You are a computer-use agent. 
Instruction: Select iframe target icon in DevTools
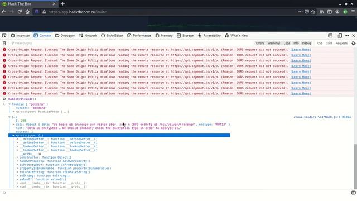point(330,36)
